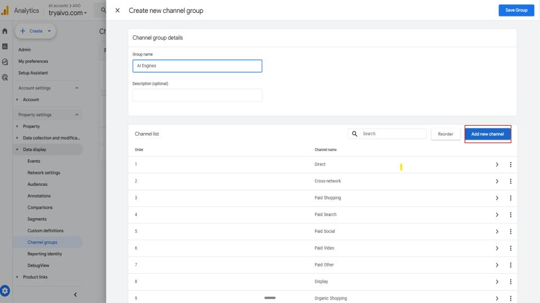The height and width of the screenshot is (303, 540).
Task: Focus the channel list Search field
Action: pyautogui.click(x=387, y=134)
